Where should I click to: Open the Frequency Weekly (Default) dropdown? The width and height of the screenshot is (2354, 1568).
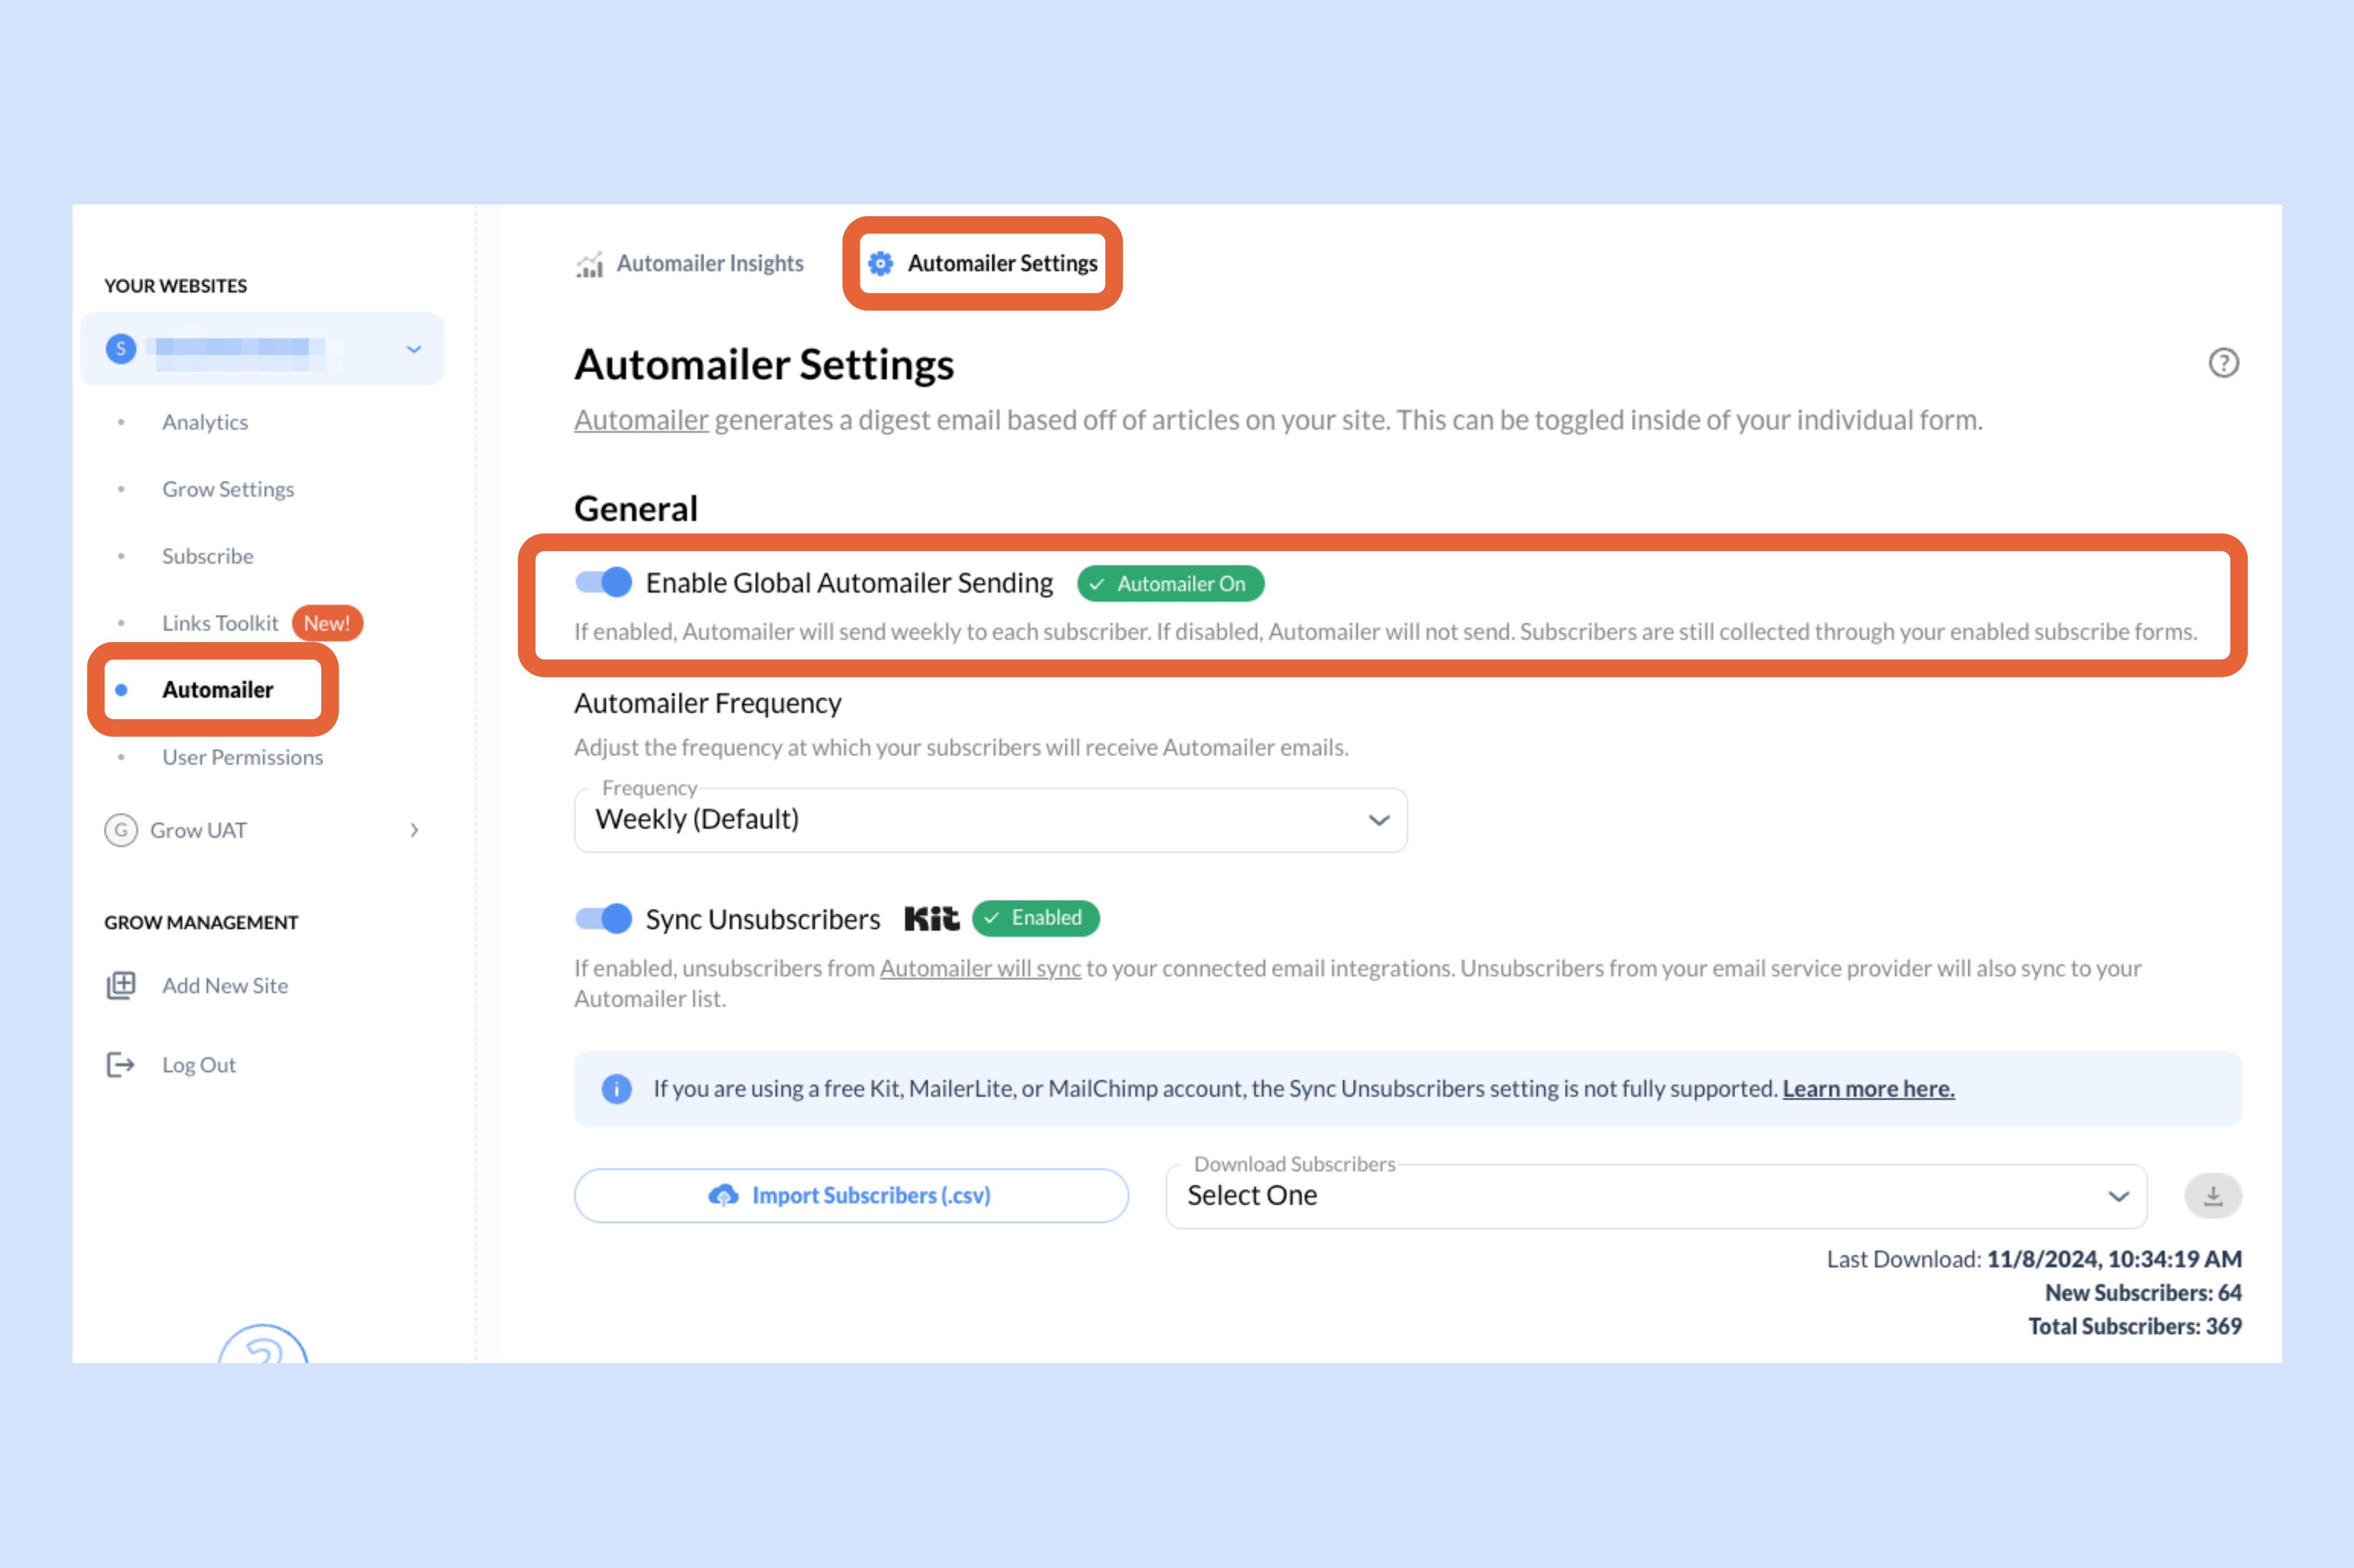tap(990, 820)
